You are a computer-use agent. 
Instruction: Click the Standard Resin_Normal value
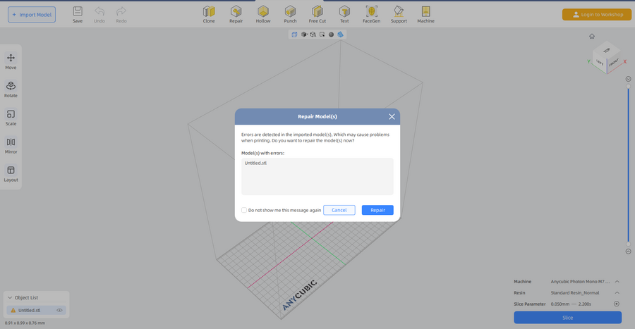coord(575,292)
